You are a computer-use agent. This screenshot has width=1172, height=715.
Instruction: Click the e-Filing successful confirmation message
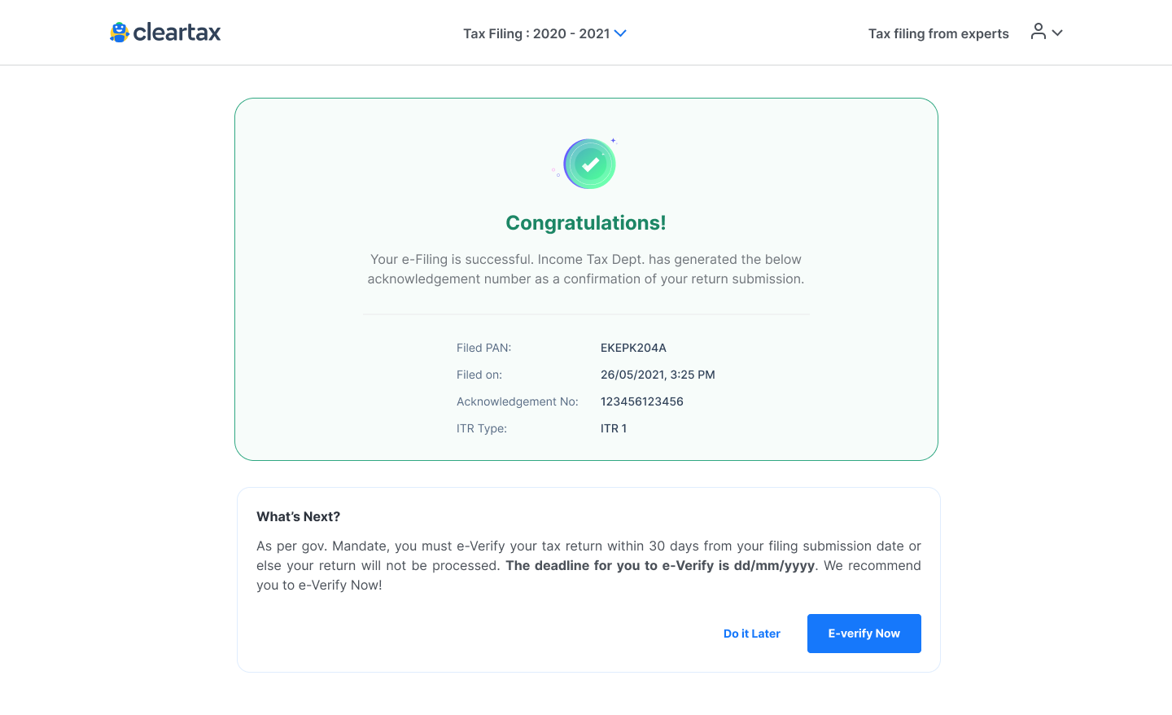tap(586, 269)
